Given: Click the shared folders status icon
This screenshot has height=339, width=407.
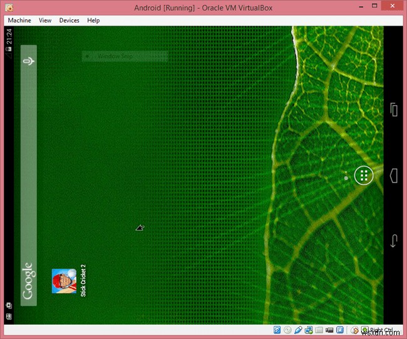Looking at the screenshot, I should (319, 330).
